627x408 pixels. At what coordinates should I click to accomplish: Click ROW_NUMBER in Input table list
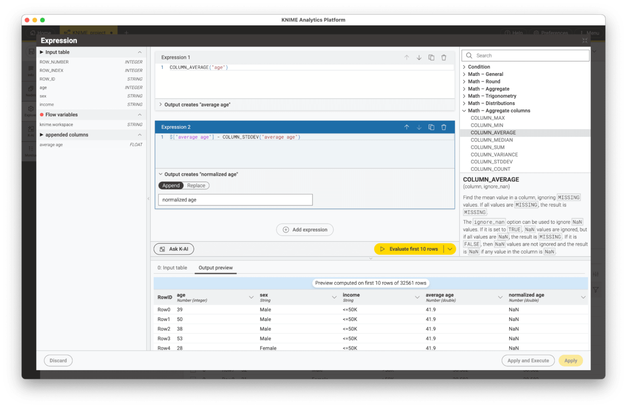tap(91, 62)
